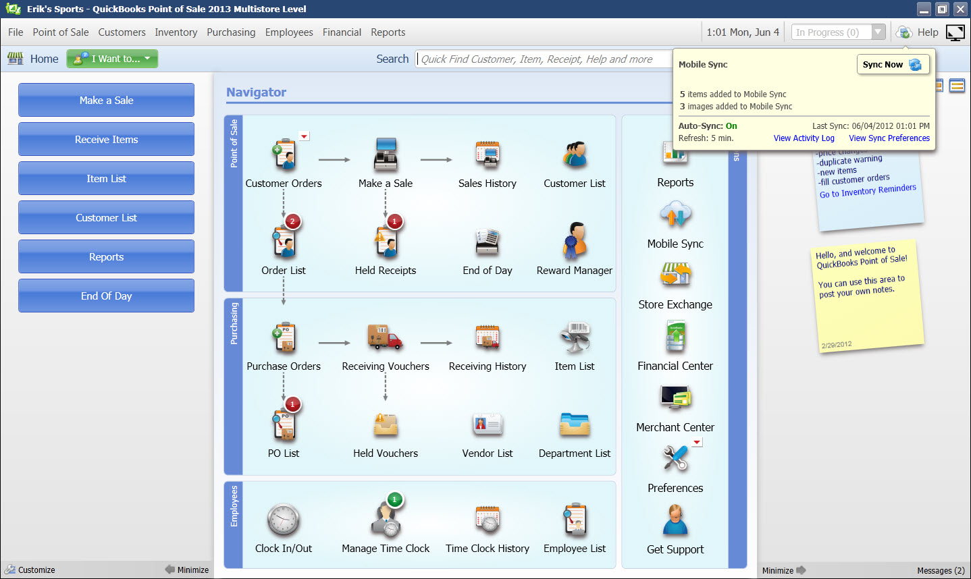Click the End of Day navigator icon

point(488,242)
